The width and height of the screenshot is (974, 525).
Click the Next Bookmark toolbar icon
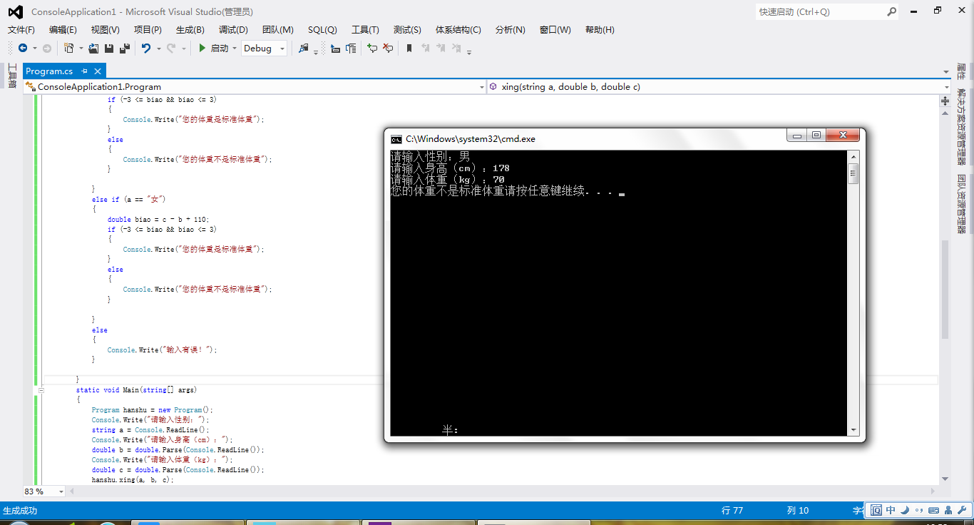click(x=441, y=49)
